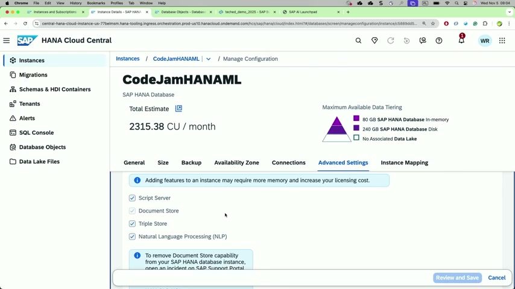This screenshot has width=515, height=289.
Task: Select the Advanced Settings tab
Action: [x=343, y=163]
